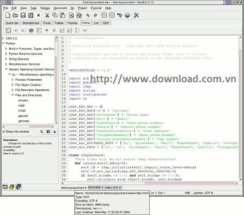The height and width of the screenshot is (215, 244).
Task: Close the index.html tab with its x
Action: 120,187
